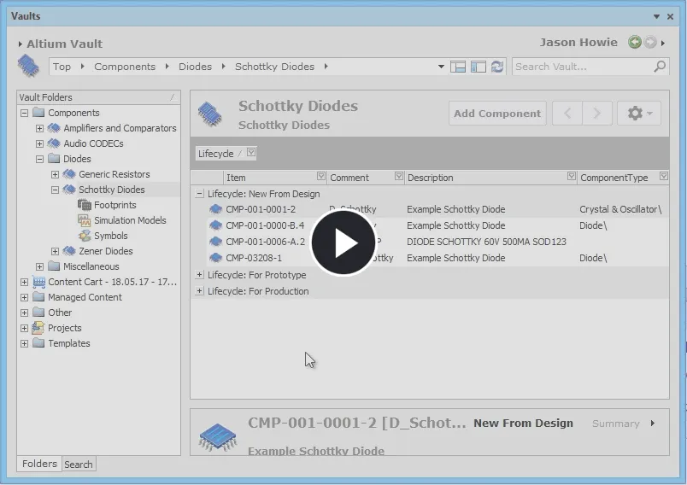The height and width of the screenshot is (485, 687).
Task: Click the vault refresh icon
Action: [496, 67]
